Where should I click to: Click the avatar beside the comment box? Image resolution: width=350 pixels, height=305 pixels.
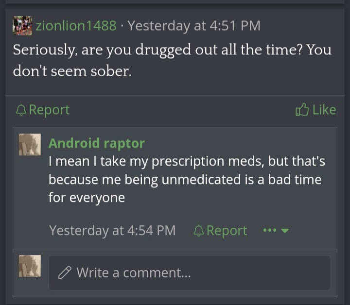tap(30, 266)
